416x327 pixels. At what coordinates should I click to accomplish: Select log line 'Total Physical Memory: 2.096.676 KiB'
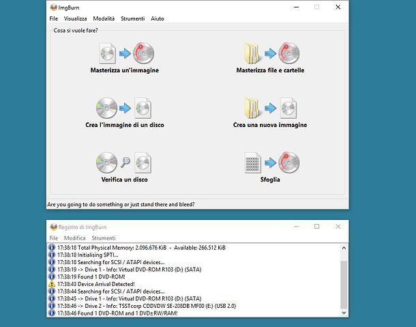point(141,248)
